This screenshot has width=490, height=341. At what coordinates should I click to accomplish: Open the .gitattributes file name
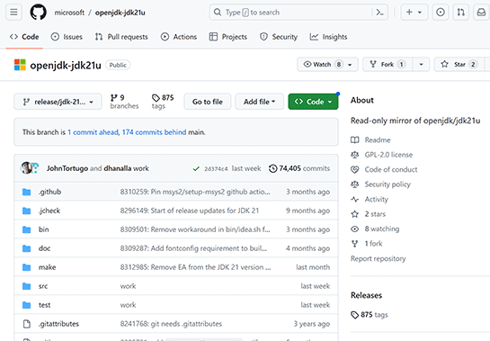coord(58,324)
